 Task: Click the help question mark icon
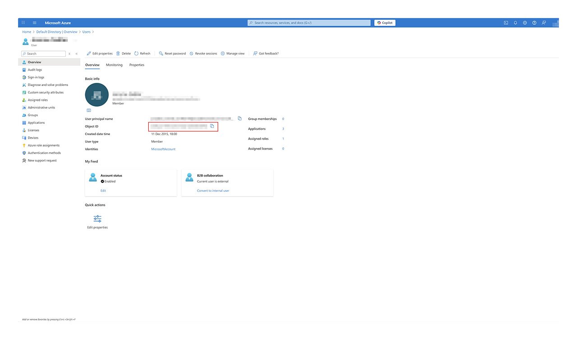pos(534,23)
